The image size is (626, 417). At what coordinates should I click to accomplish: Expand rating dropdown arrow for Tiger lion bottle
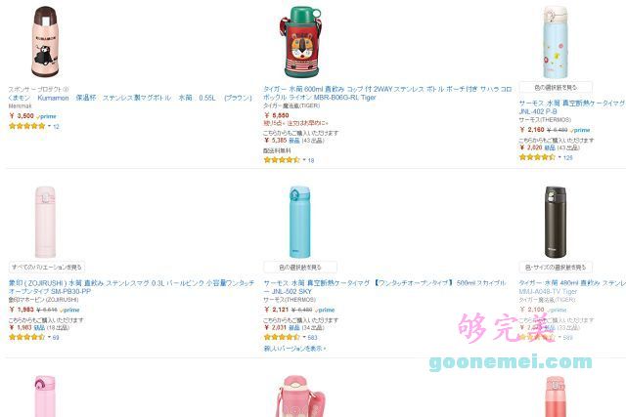coord(304,160)
